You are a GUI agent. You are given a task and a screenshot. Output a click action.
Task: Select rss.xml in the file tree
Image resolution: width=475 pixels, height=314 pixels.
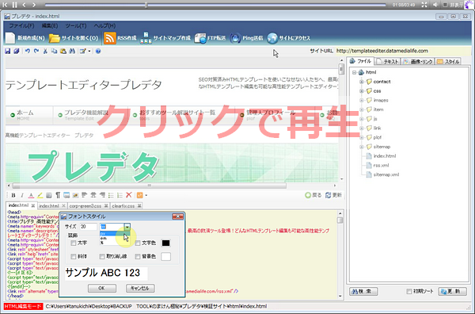[381, 166]
